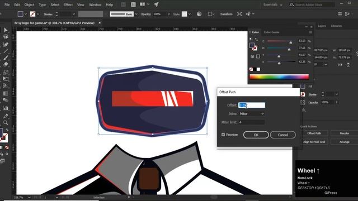
Task: Expand the stroke weight dropdown in control bar
Action: coord(73,14)
